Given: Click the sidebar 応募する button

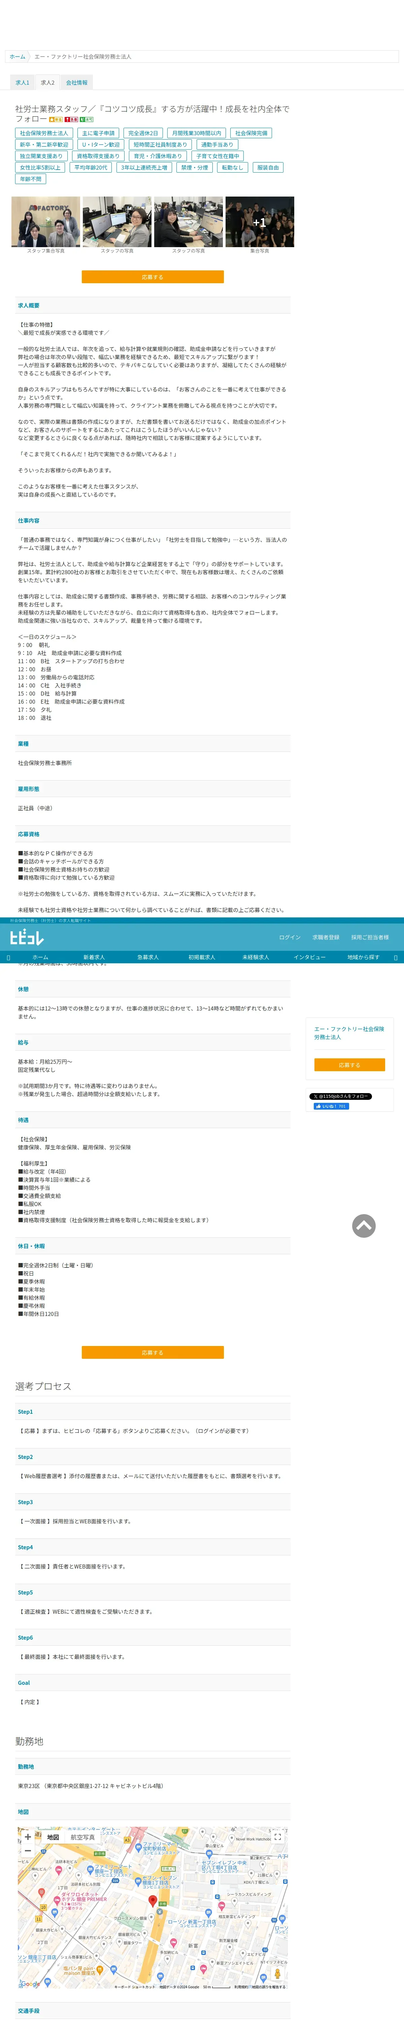Looking at the screenshot, I should (x=349, y=1065).
